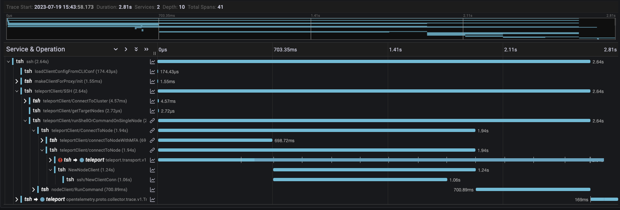Collapse the teleportClient/SSH span
This screenshot has height=210, width=620.
click(17, 91)
